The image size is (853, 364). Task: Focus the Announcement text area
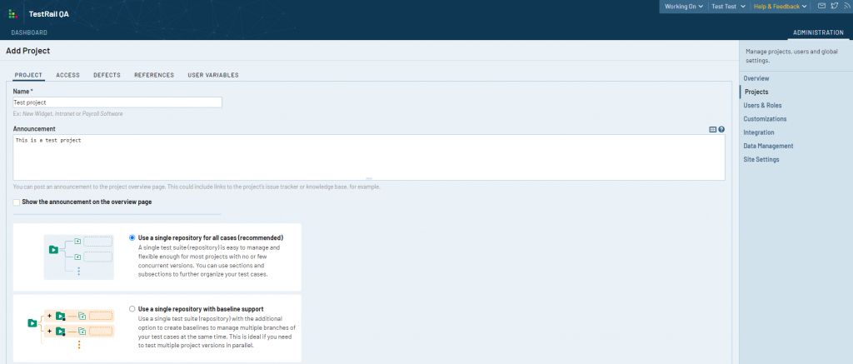[369, 157]
